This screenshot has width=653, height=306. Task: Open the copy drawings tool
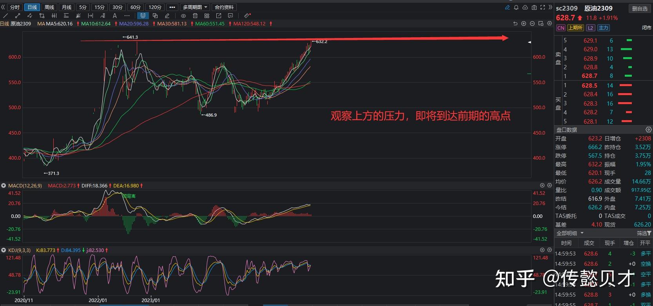click(155, 16)
